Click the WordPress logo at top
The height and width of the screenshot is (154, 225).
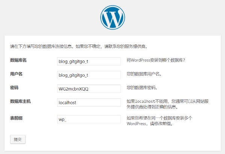click(x=113, y=18)
